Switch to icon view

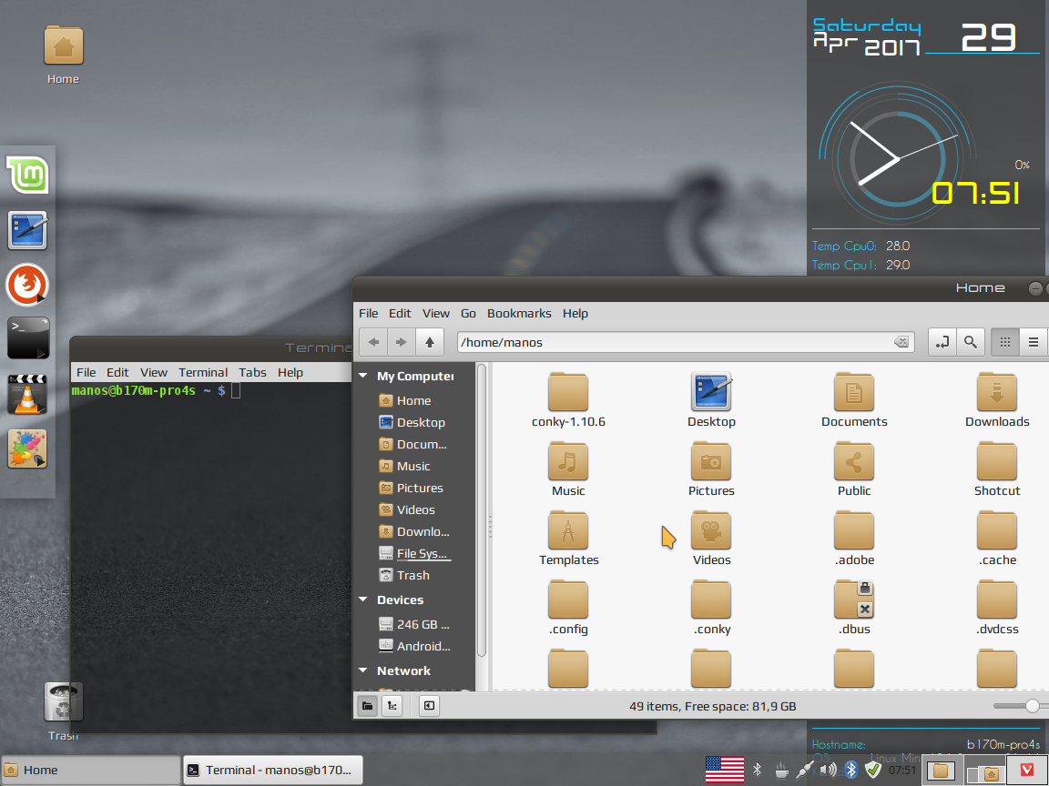point(1005,342)
